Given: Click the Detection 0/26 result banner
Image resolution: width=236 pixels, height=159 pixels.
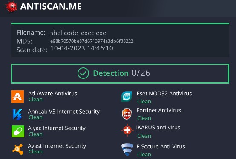Looking at the screenshot, I should [x=120, y=73].
